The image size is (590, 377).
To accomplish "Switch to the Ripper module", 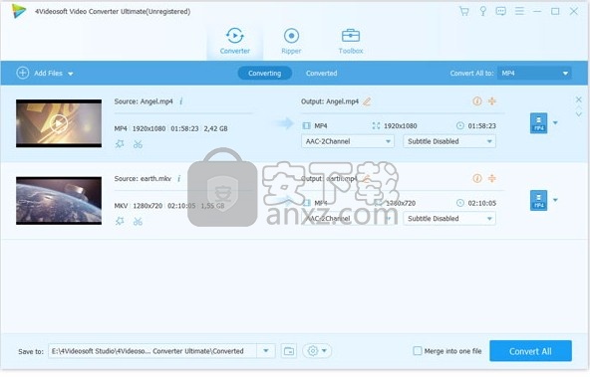I will click(x=291, y=42).
